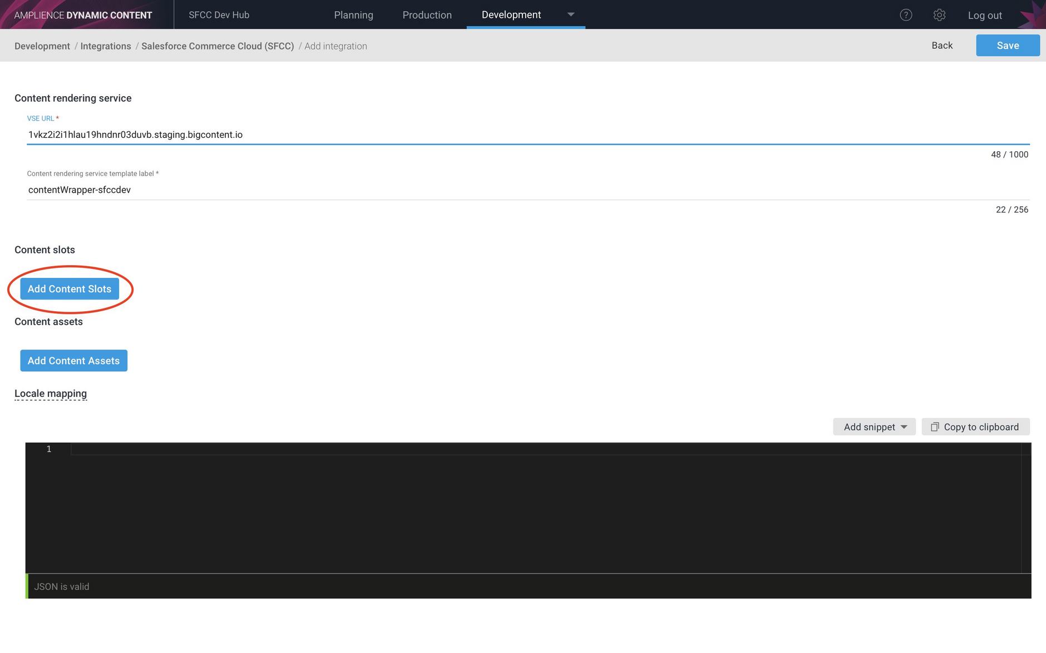This screenshot has width=1046, height=653.
Task: Click the Locale mapping label
Action: coord(51,393)
